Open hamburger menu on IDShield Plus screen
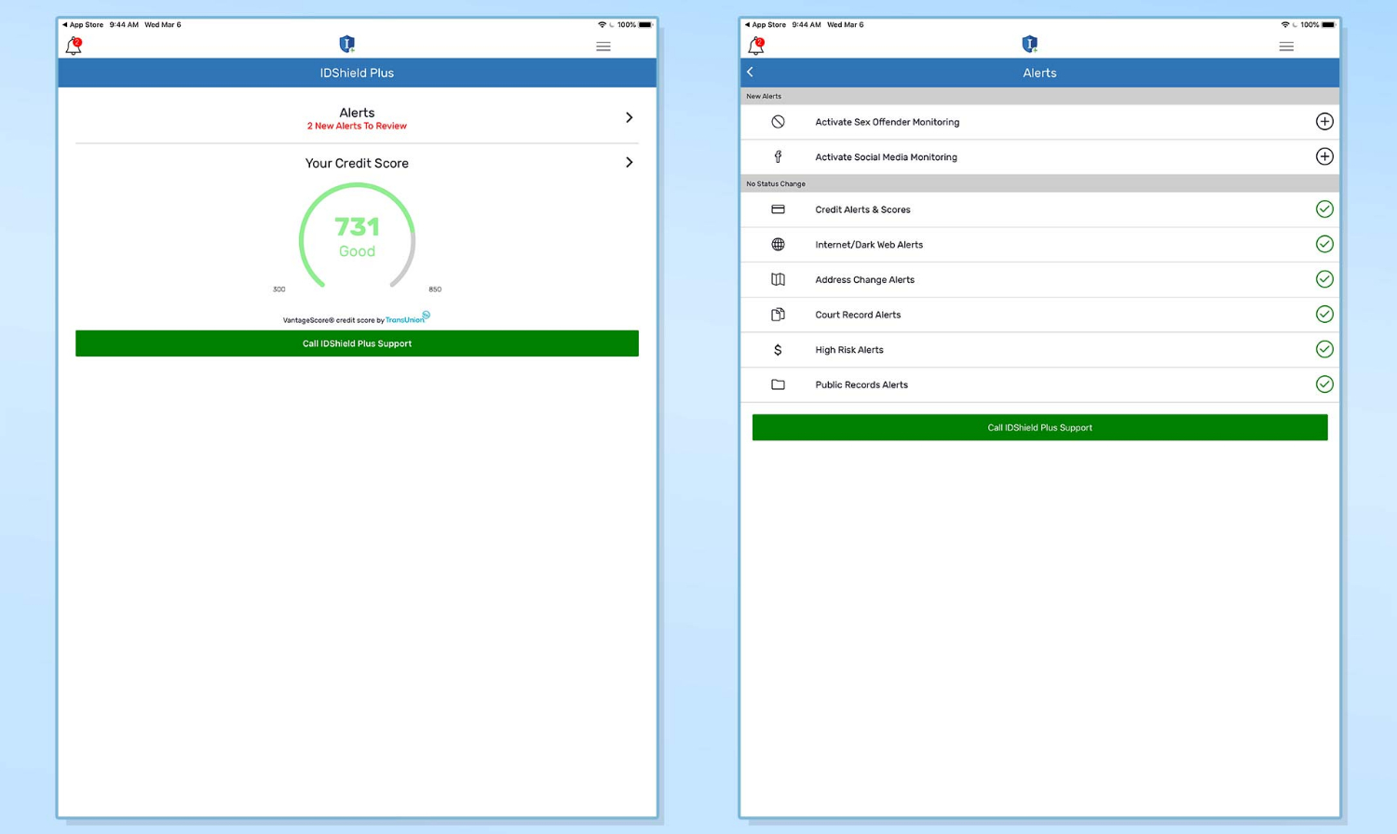The width and height of the screenshot is (1397, 834). 604,47
